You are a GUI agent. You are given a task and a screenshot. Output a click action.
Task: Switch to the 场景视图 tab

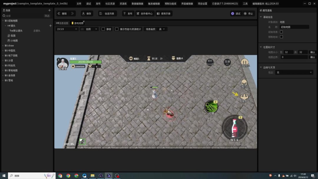[62, 23]
